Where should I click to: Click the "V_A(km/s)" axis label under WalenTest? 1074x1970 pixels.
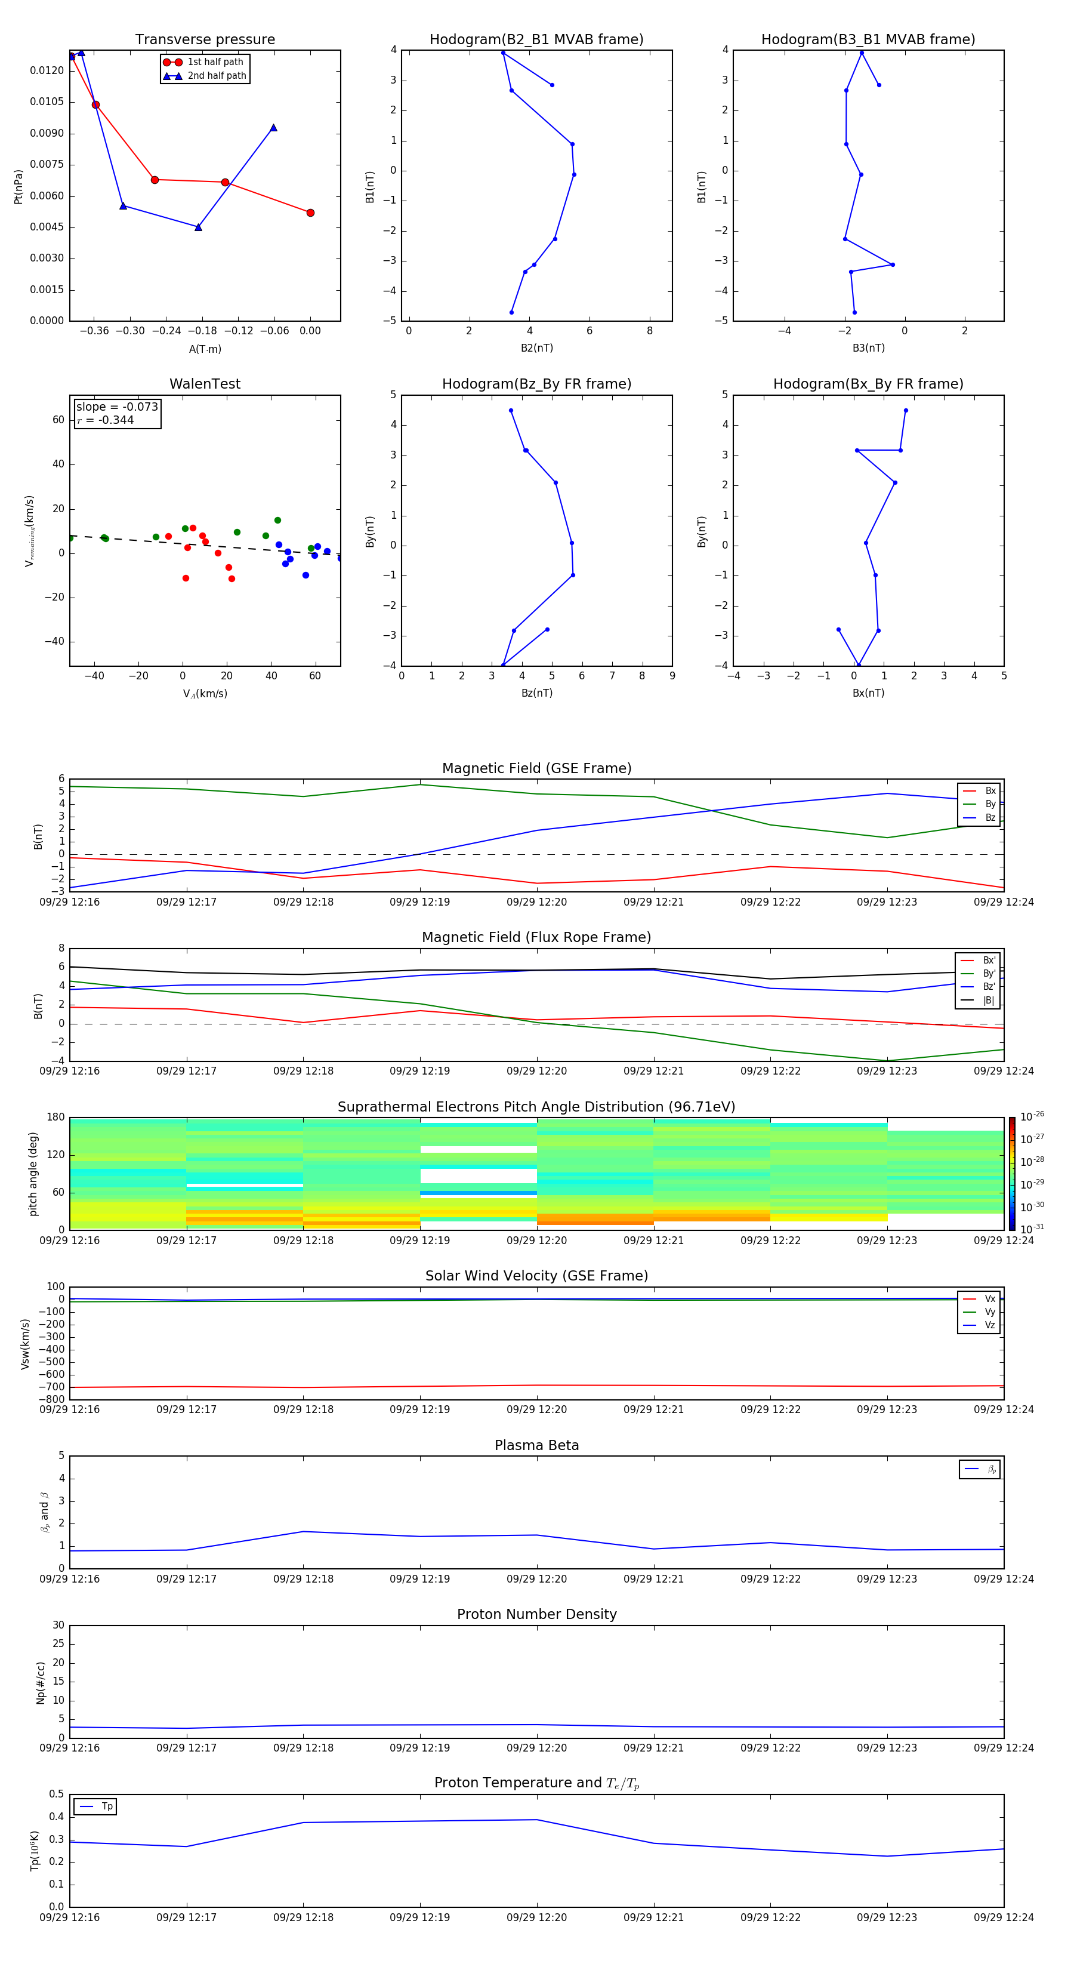(x=205, y=694)
